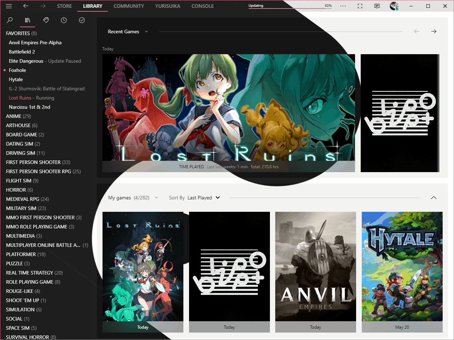The image size is (454, 340).
Task: Show next recent games page arrow
Action: coord(434,32)
